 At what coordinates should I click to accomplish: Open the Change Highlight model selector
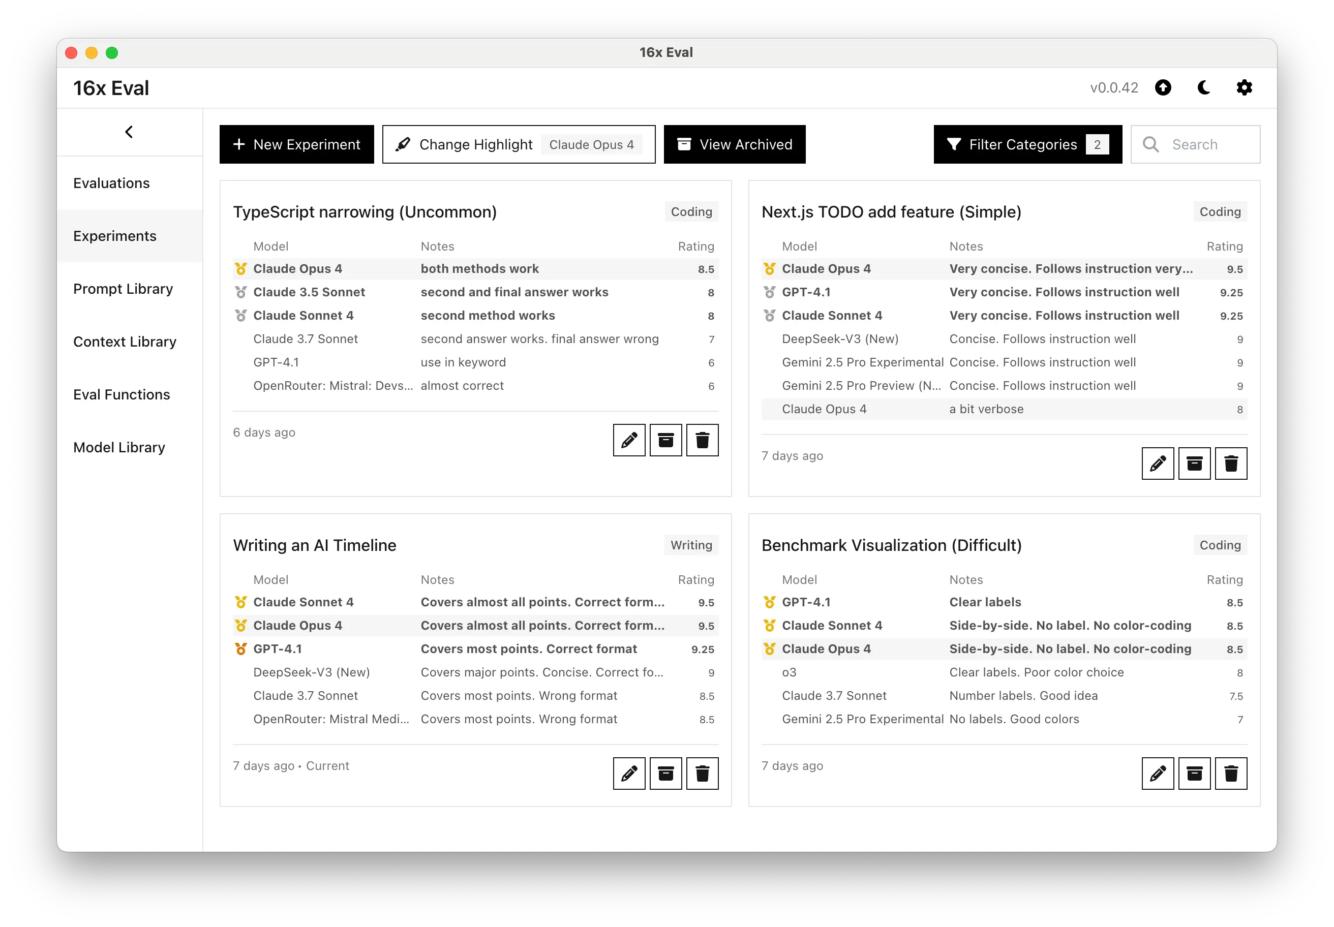coord(519,144)
